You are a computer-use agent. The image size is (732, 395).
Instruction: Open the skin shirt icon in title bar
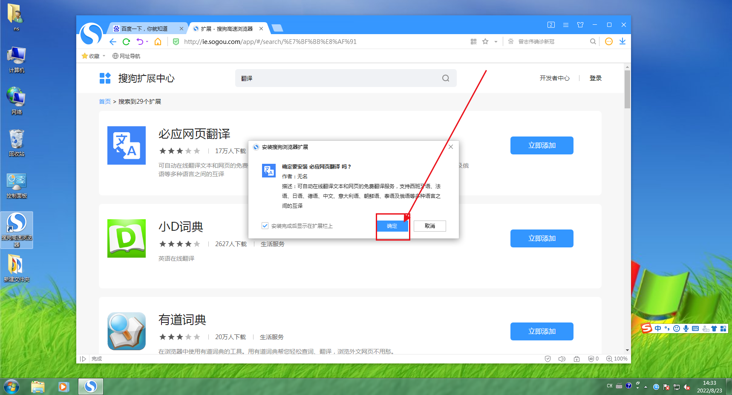click(x=580, y=25)
